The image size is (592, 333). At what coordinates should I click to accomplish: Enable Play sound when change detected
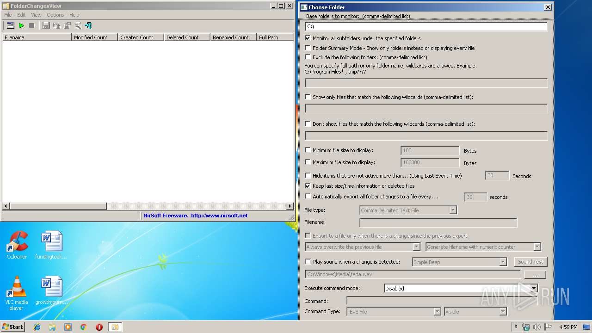click(x=308, y=262)
